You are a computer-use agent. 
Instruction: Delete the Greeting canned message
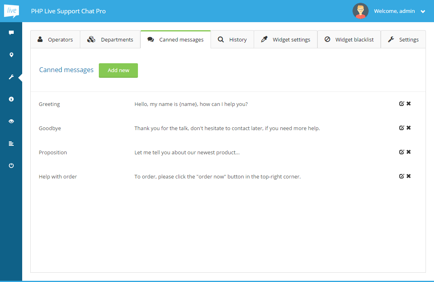click(409, 104)
